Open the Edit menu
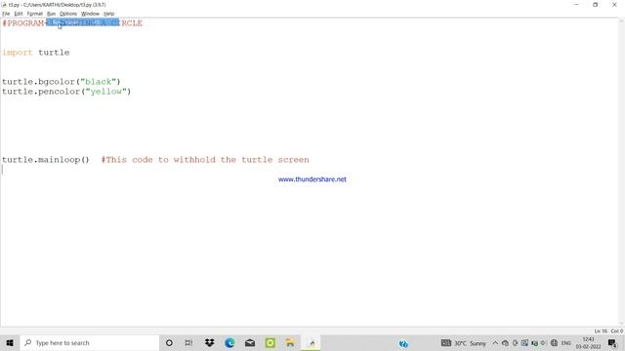 [x=19, y=14]
